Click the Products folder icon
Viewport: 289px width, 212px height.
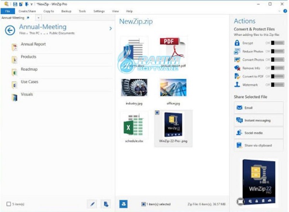[14, 60]
